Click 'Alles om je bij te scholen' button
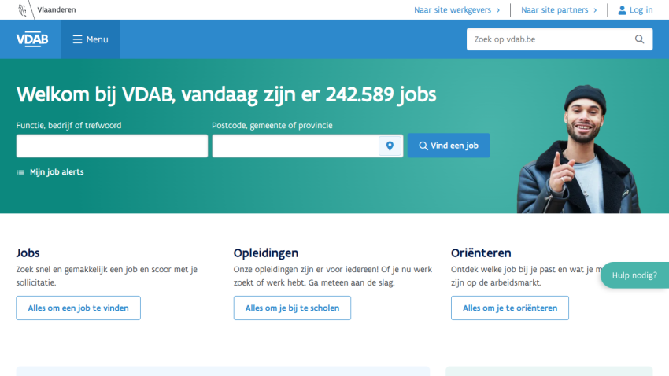 (292, 308)
